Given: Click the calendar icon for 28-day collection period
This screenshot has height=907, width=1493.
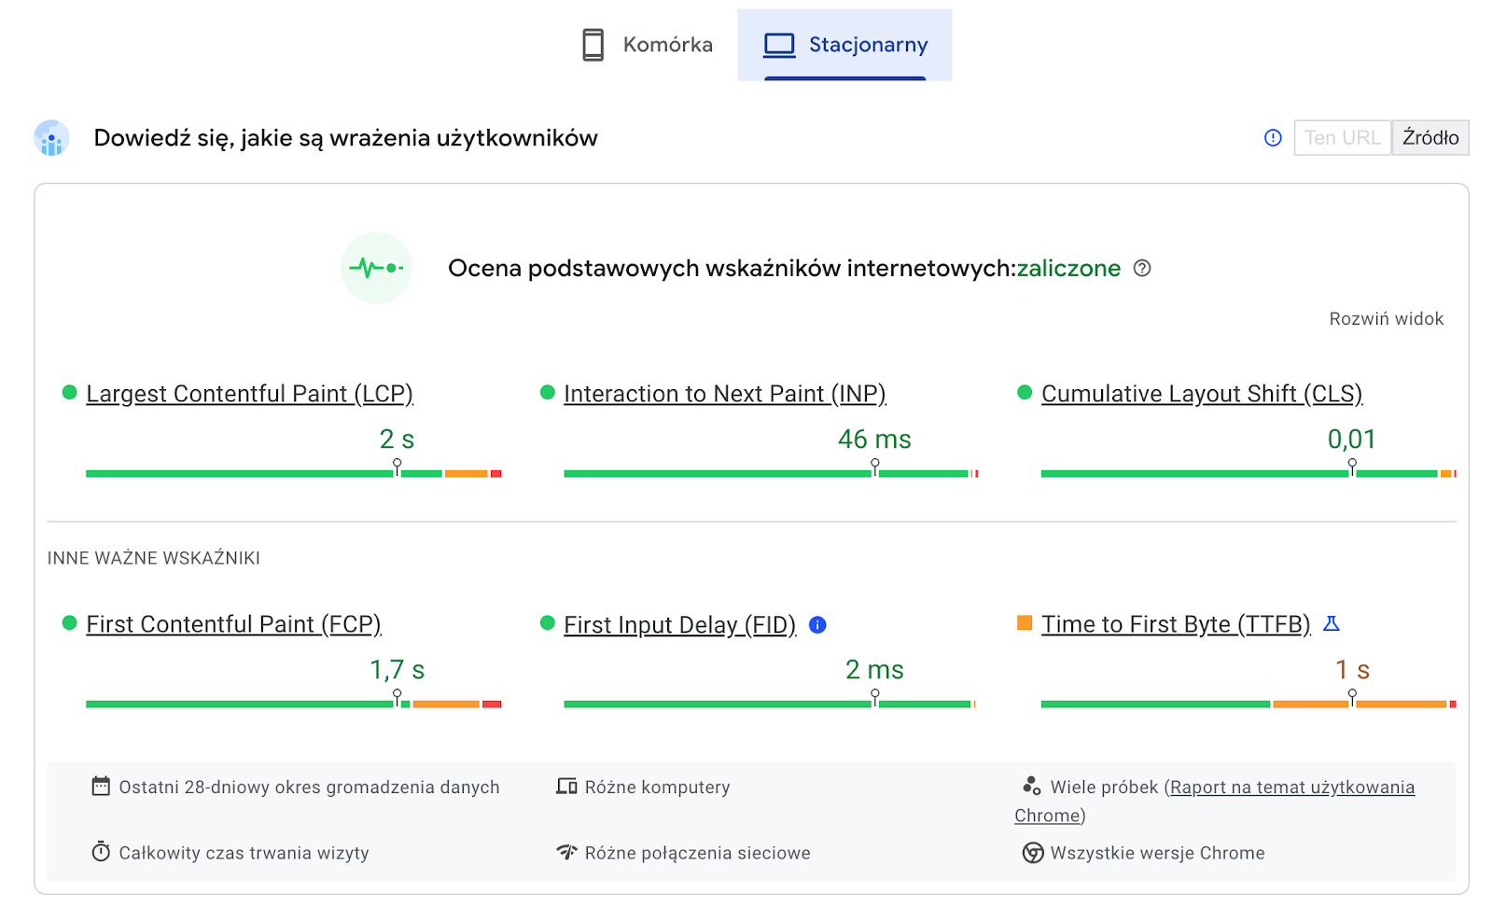Looking at the screenshot, I should pyautogui.click(x=101, y=787).
